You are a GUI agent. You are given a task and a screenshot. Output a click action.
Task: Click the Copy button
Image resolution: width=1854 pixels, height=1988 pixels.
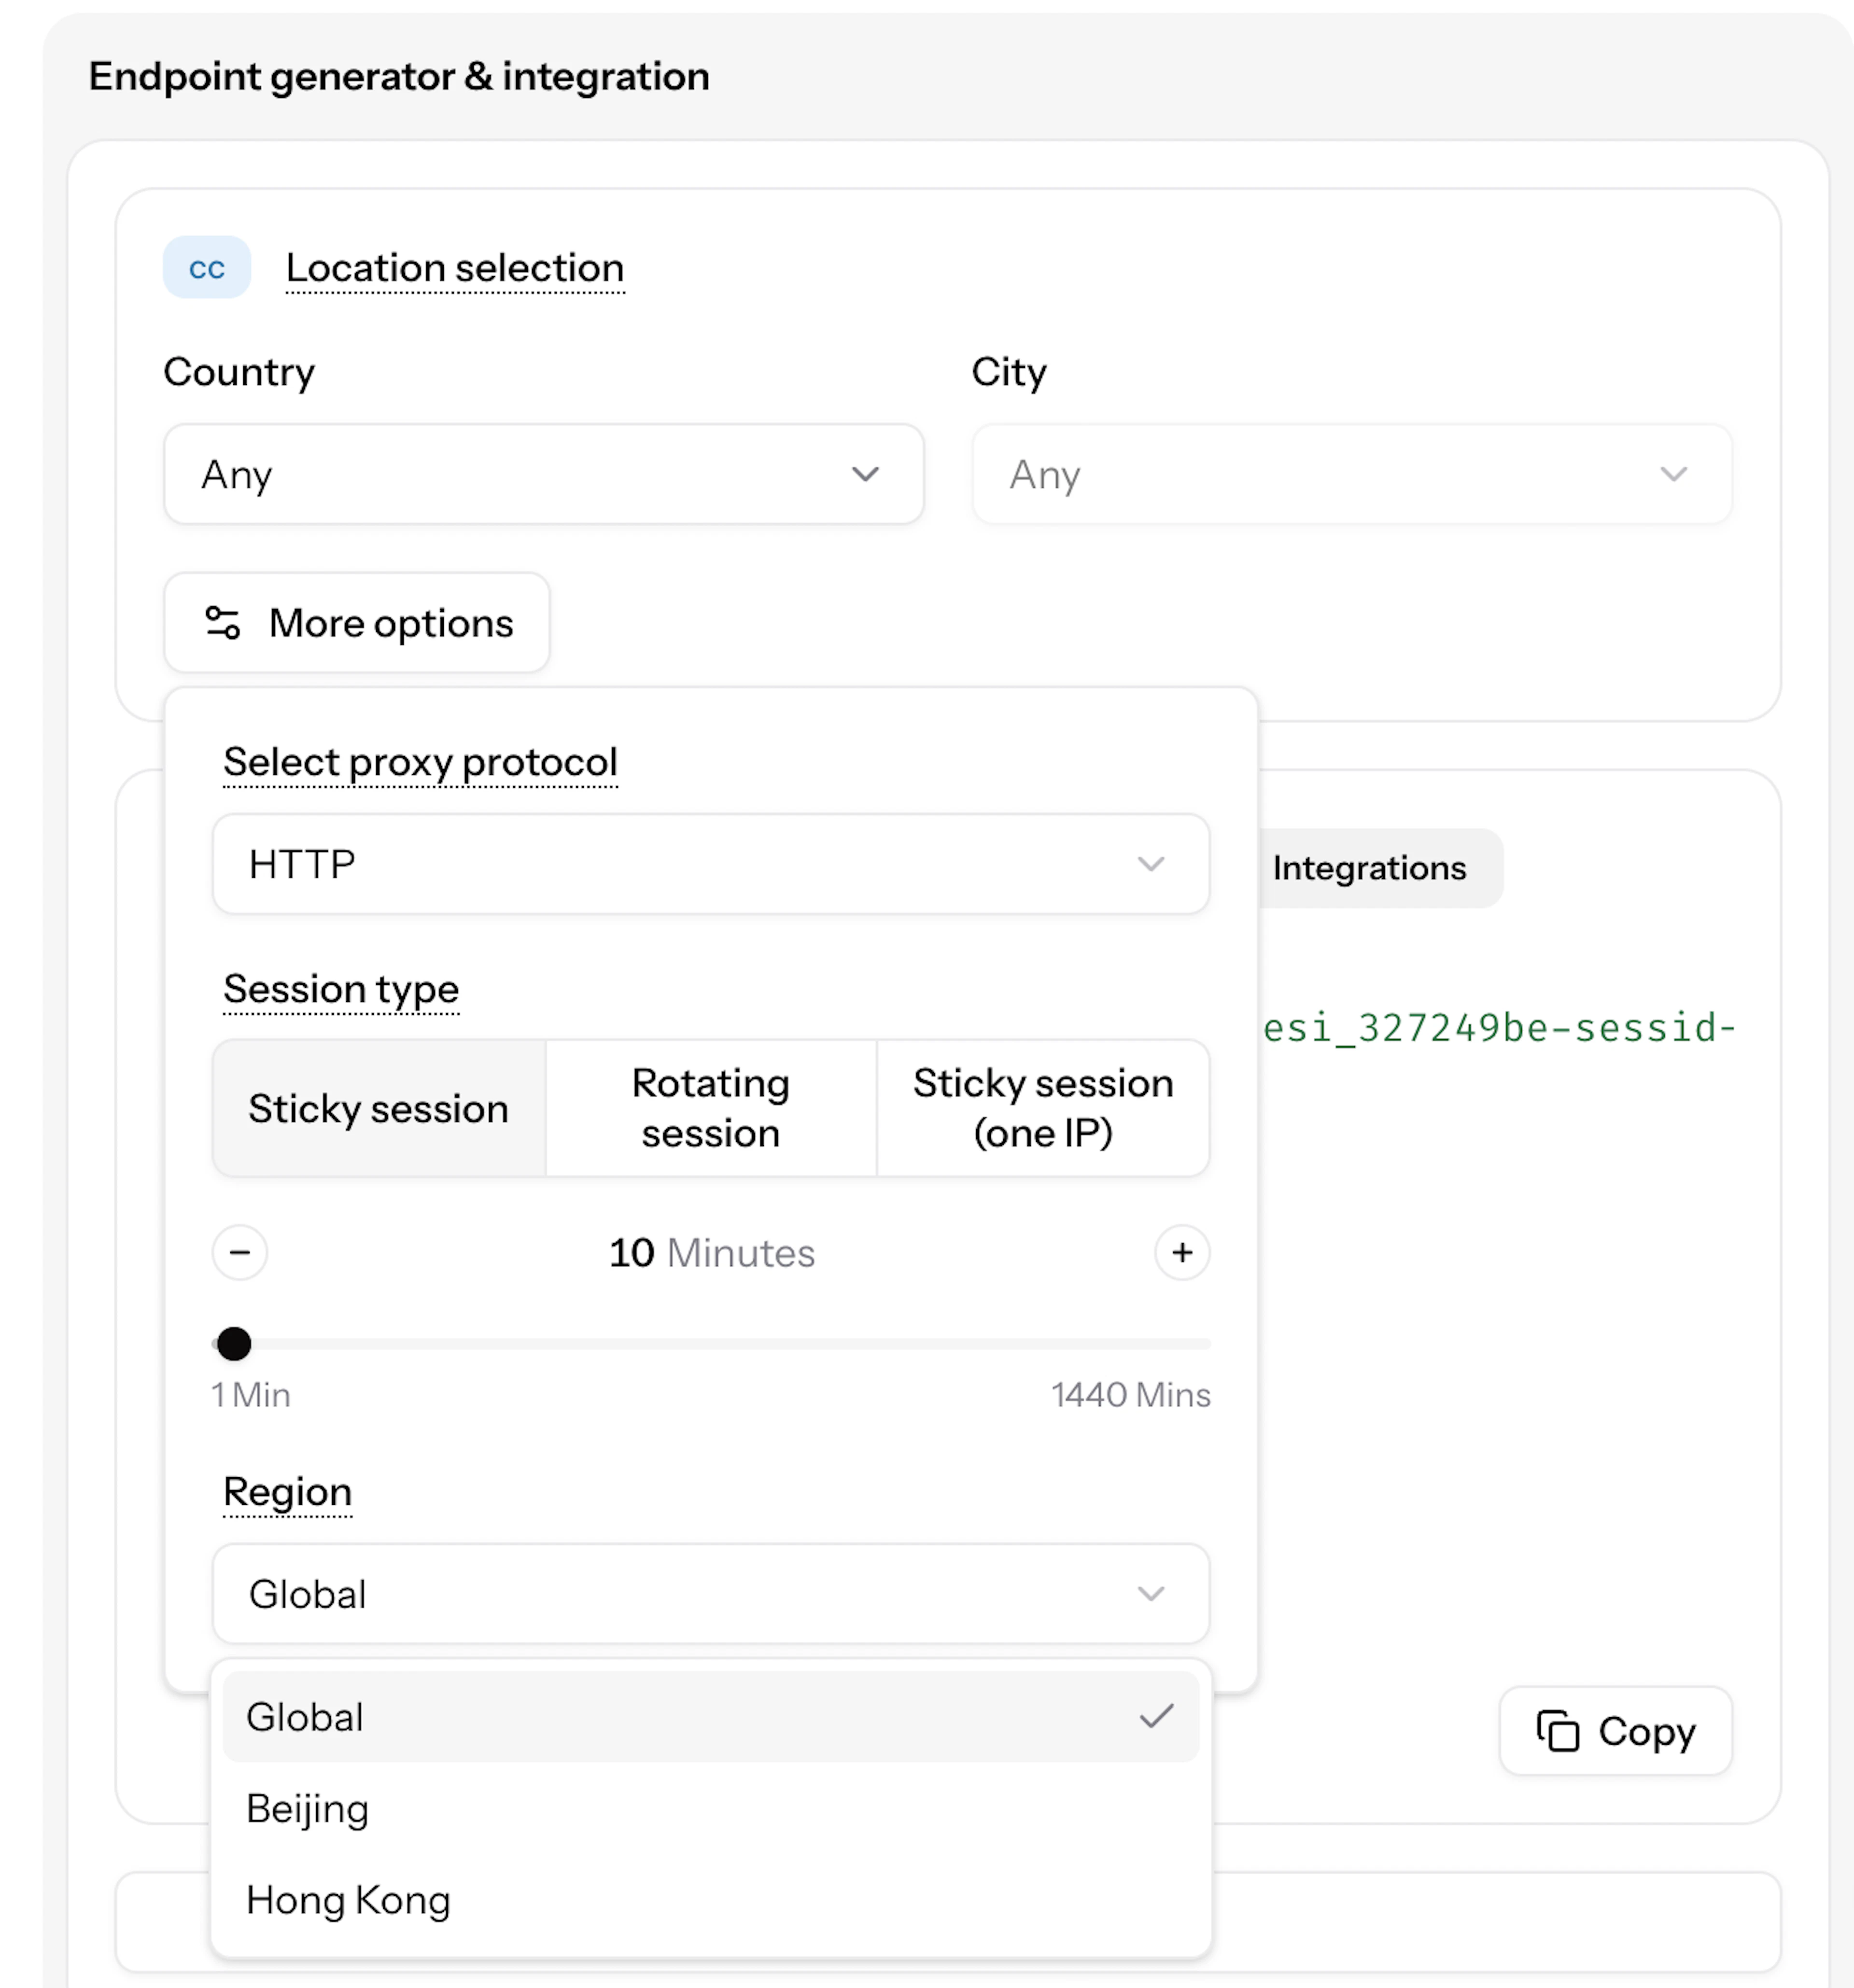pos(1616,1731)
